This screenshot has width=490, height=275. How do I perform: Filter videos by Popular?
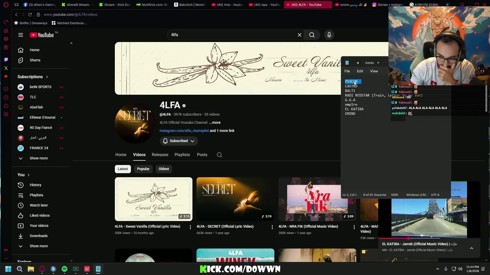coord(143,169)
